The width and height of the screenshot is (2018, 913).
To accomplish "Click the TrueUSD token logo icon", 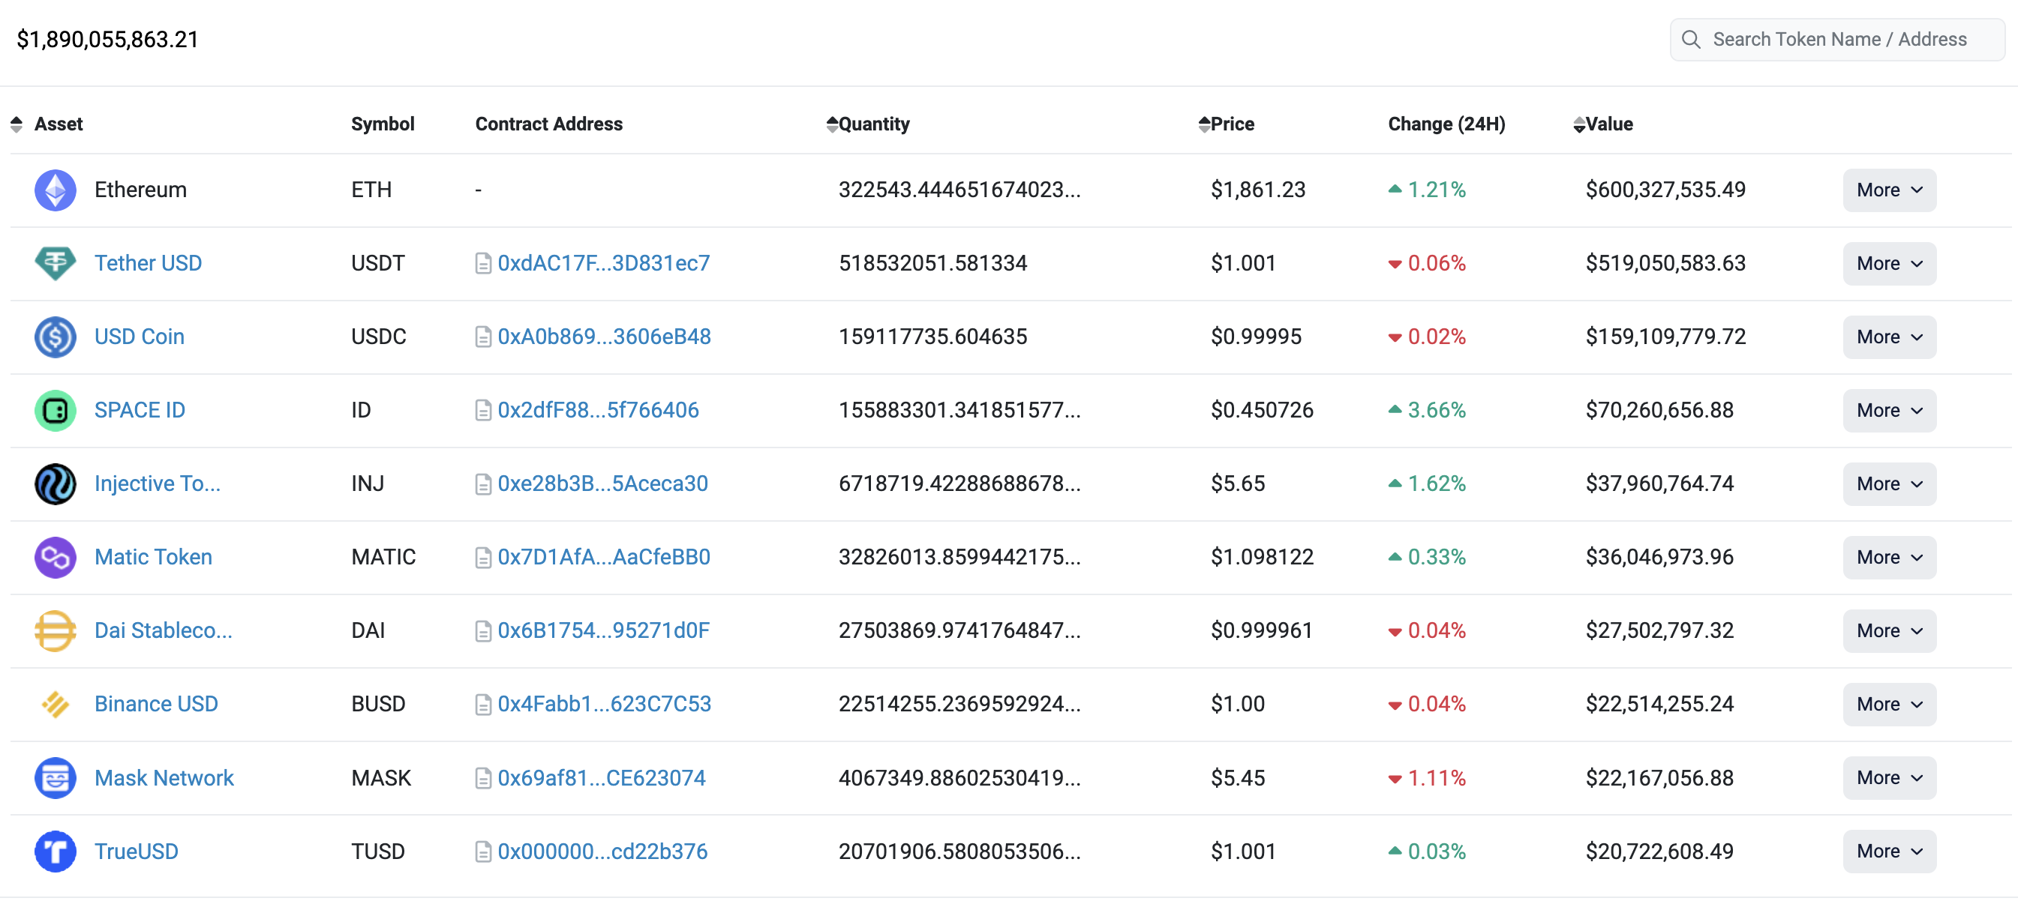I will [55, 851].
